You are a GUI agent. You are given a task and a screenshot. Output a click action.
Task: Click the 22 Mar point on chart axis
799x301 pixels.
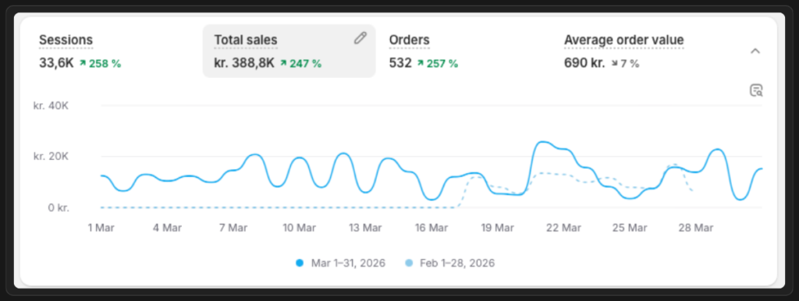click(x=563, y=228)
